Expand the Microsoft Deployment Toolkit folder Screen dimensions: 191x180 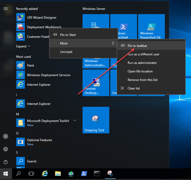(x=75, y=121)
